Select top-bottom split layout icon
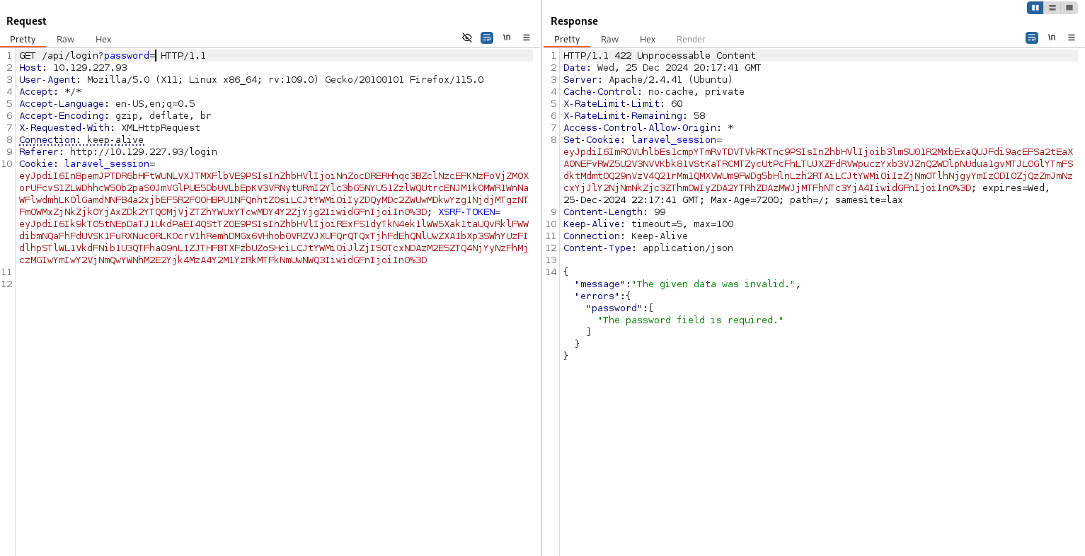Screen dimensions: 1085x556 click(x=1052, y=8)
